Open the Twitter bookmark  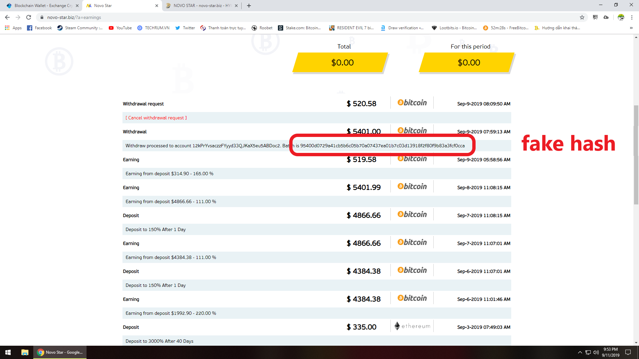185,28
